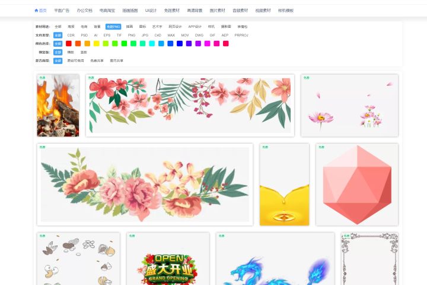The image size is (427, 285).
Task: Click the highlighted 免抠PNG filter
Action: [113, 27]
